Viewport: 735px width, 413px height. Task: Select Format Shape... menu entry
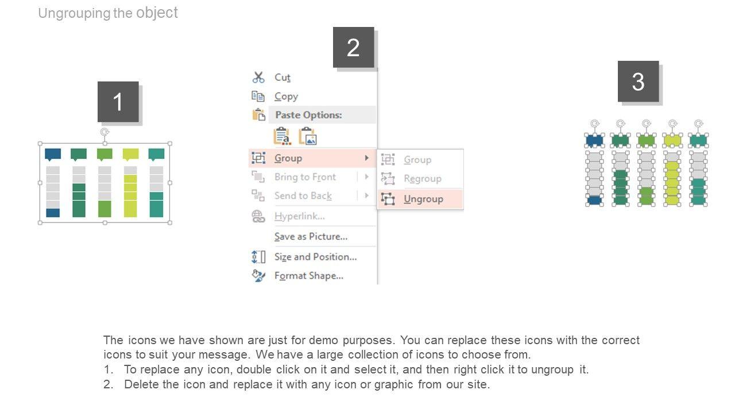(309, 276)
